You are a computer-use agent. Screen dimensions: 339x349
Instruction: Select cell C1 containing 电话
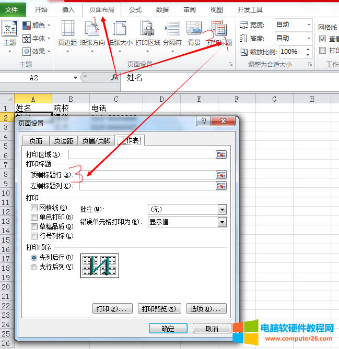click(116, 108)
